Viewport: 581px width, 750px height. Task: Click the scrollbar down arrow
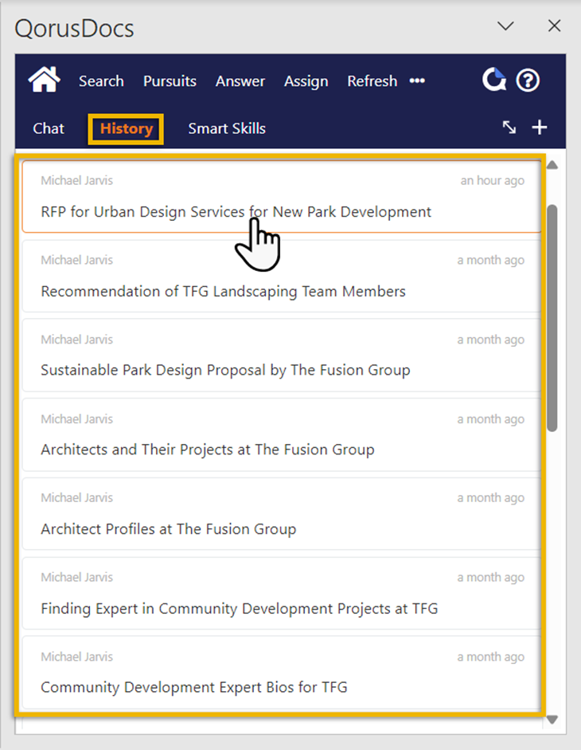point(552,720)
